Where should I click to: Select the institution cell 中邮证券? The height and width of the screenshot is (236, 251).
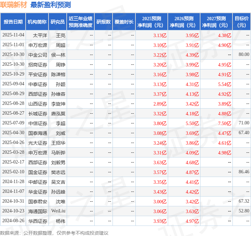(38, 182)
